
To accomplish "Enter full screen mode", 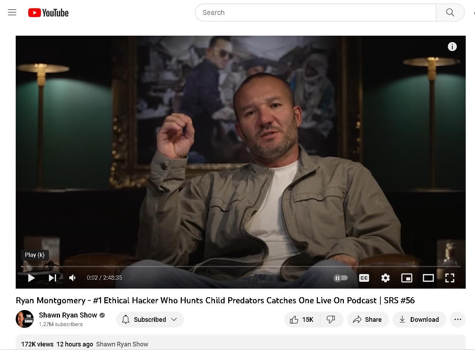I will point(450,278).
